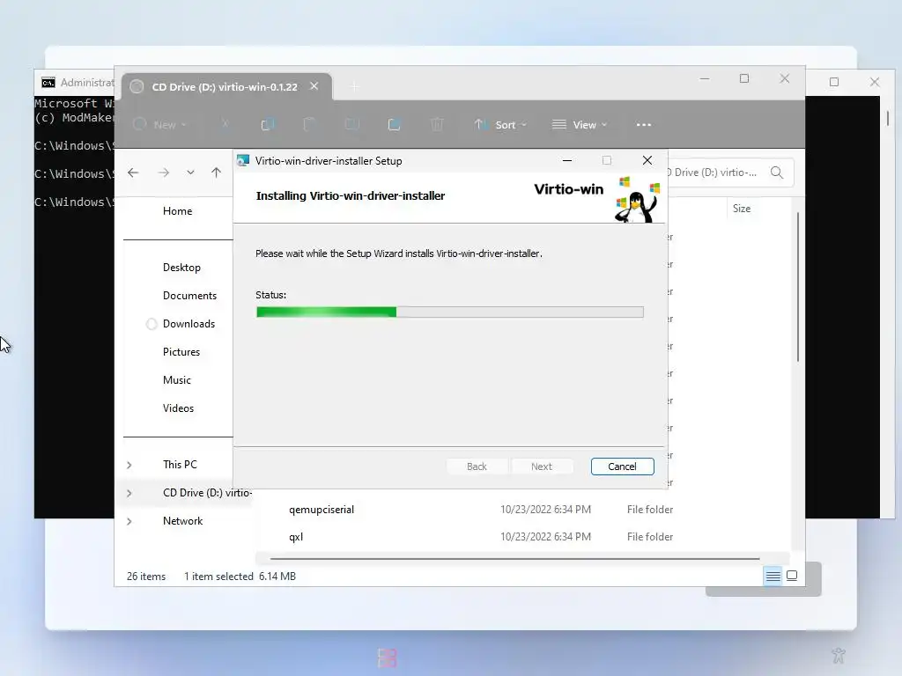Select the qemupciserial folder
The image size is (902, 676).
coord(321,510)
